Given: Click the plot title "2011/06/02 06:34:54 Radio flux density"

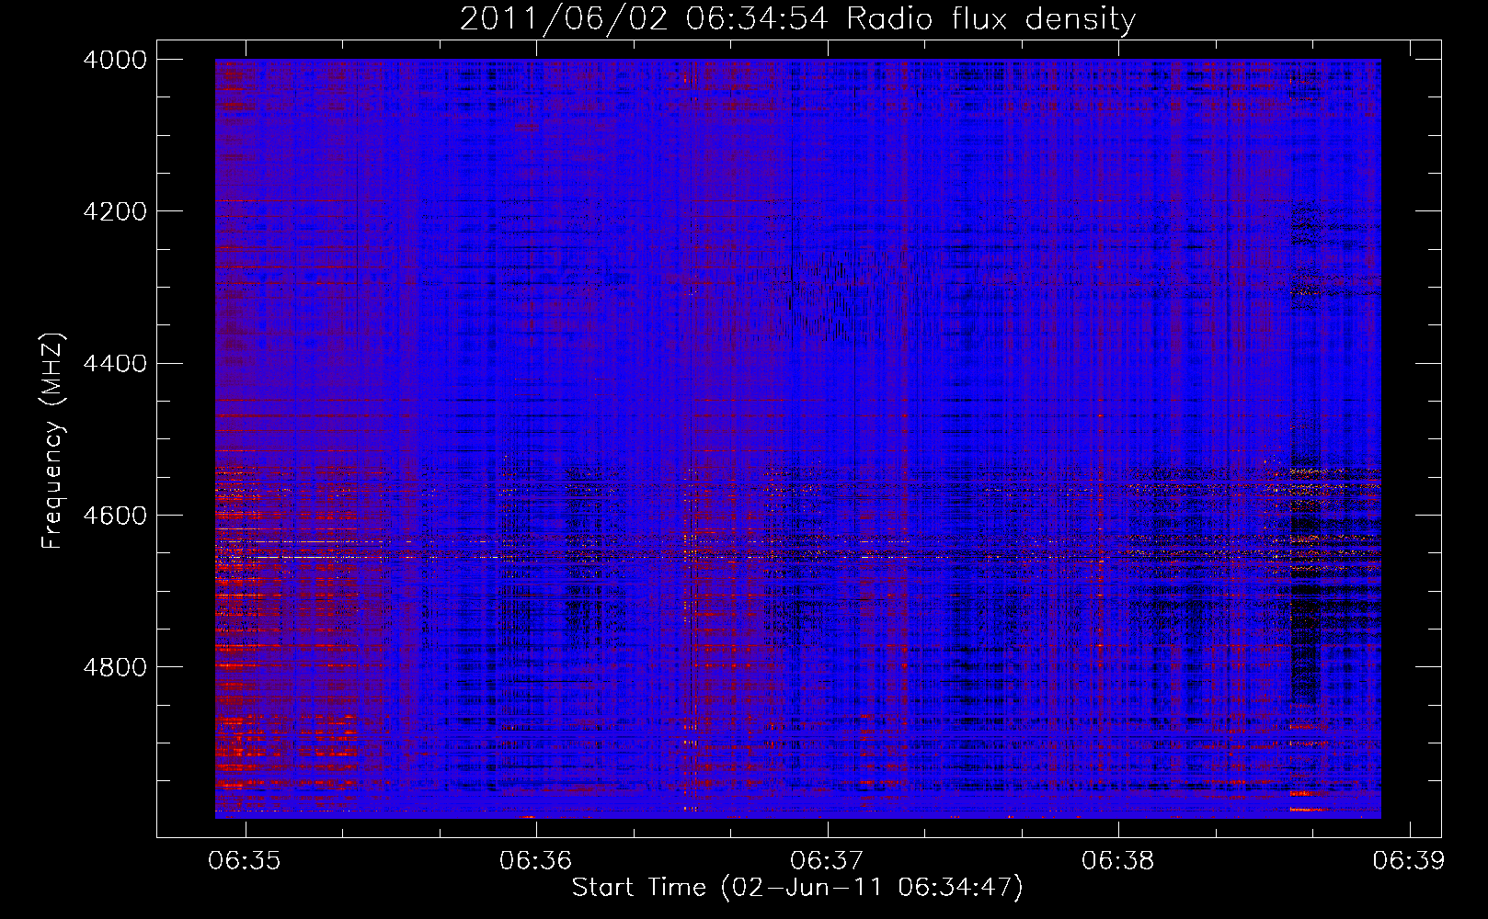Looking at the screenshot, I should click(797, 18).
